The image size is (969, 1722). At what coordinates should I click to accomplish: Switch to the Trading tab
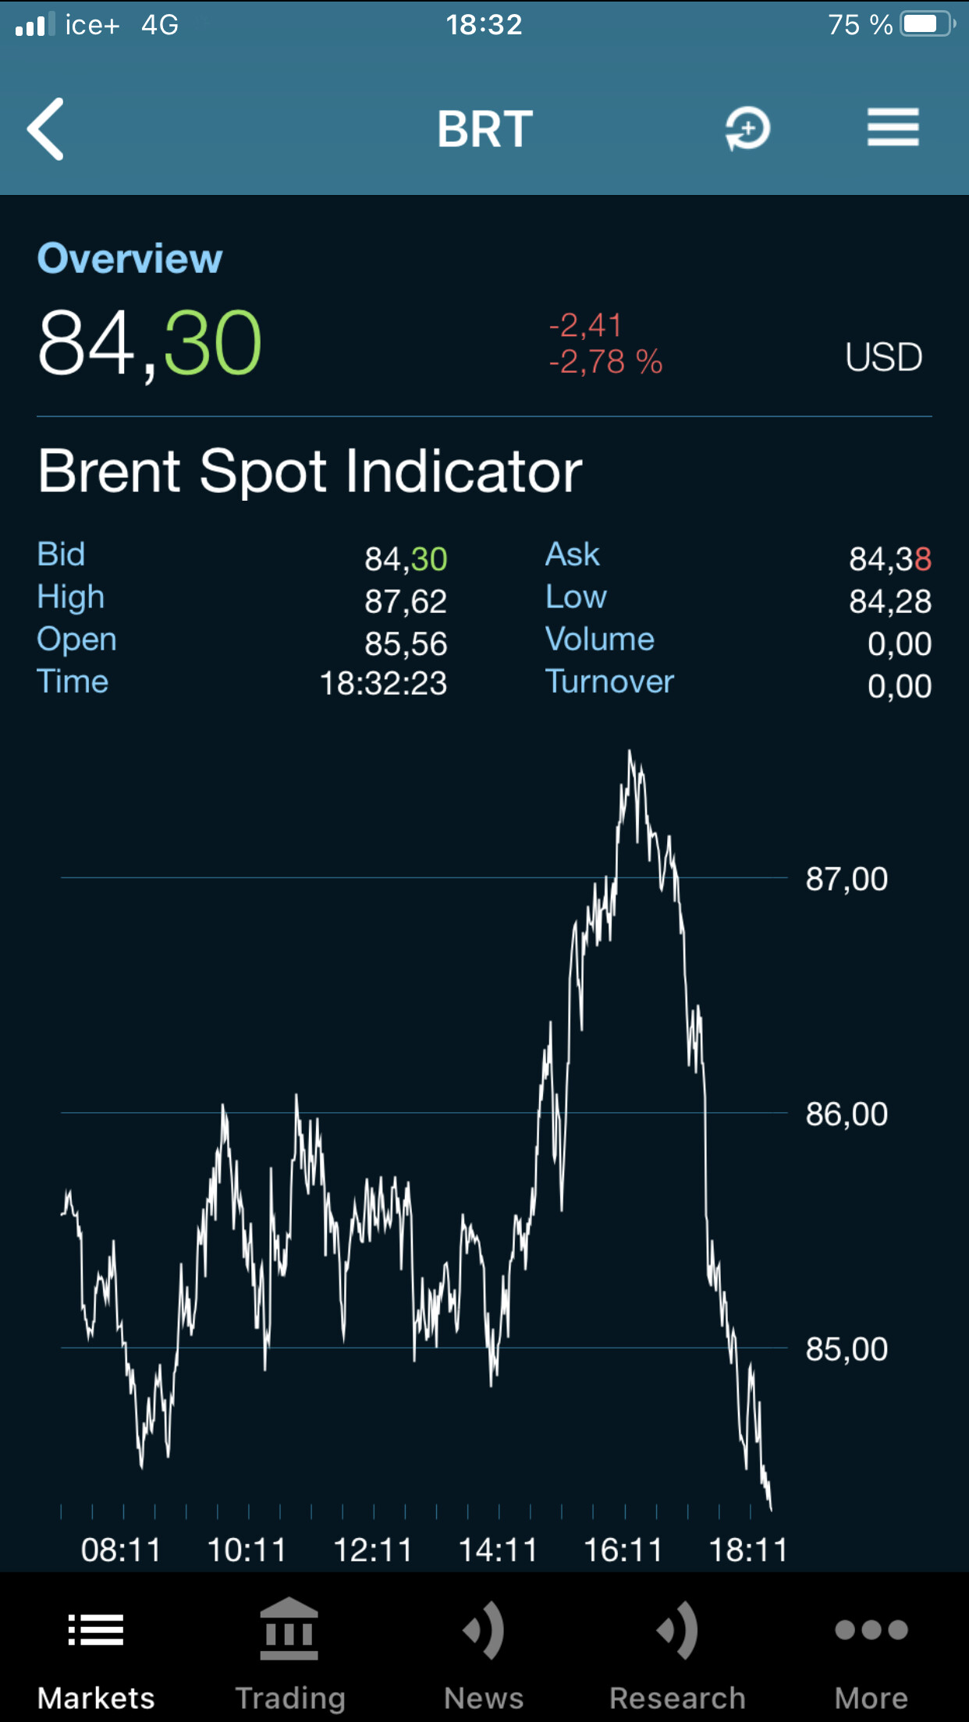click(x=290, y=1698)
